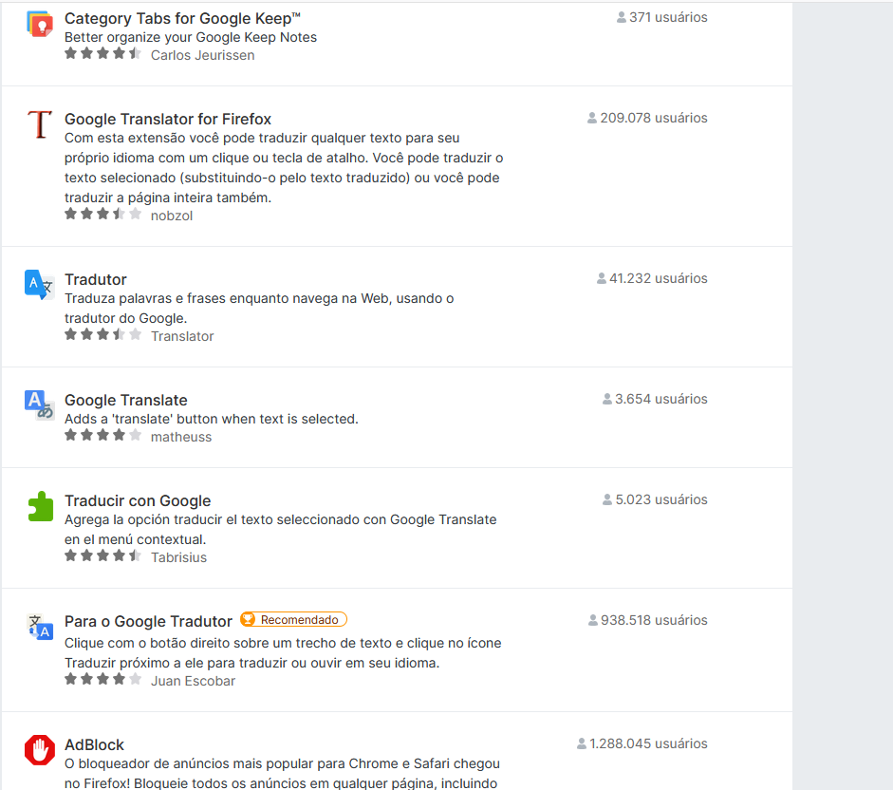893x790 pixels.
Task: Click the Recomendado trophy badge
Action: (293, 620)
